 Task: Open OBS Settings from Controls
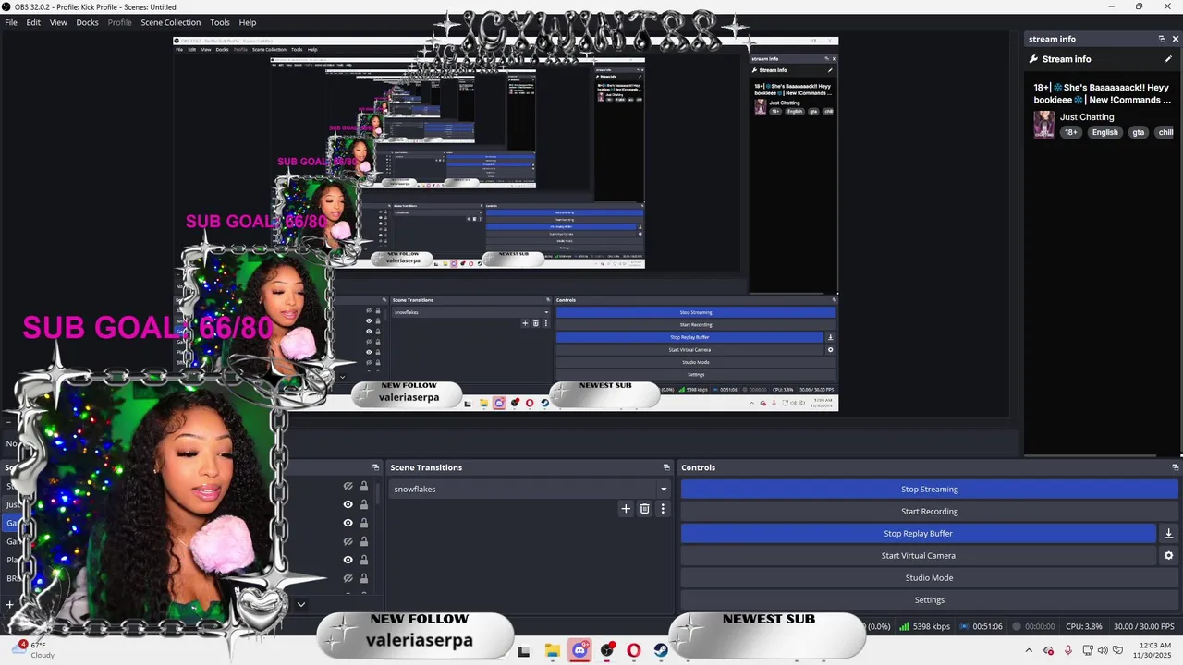(929, 600)
